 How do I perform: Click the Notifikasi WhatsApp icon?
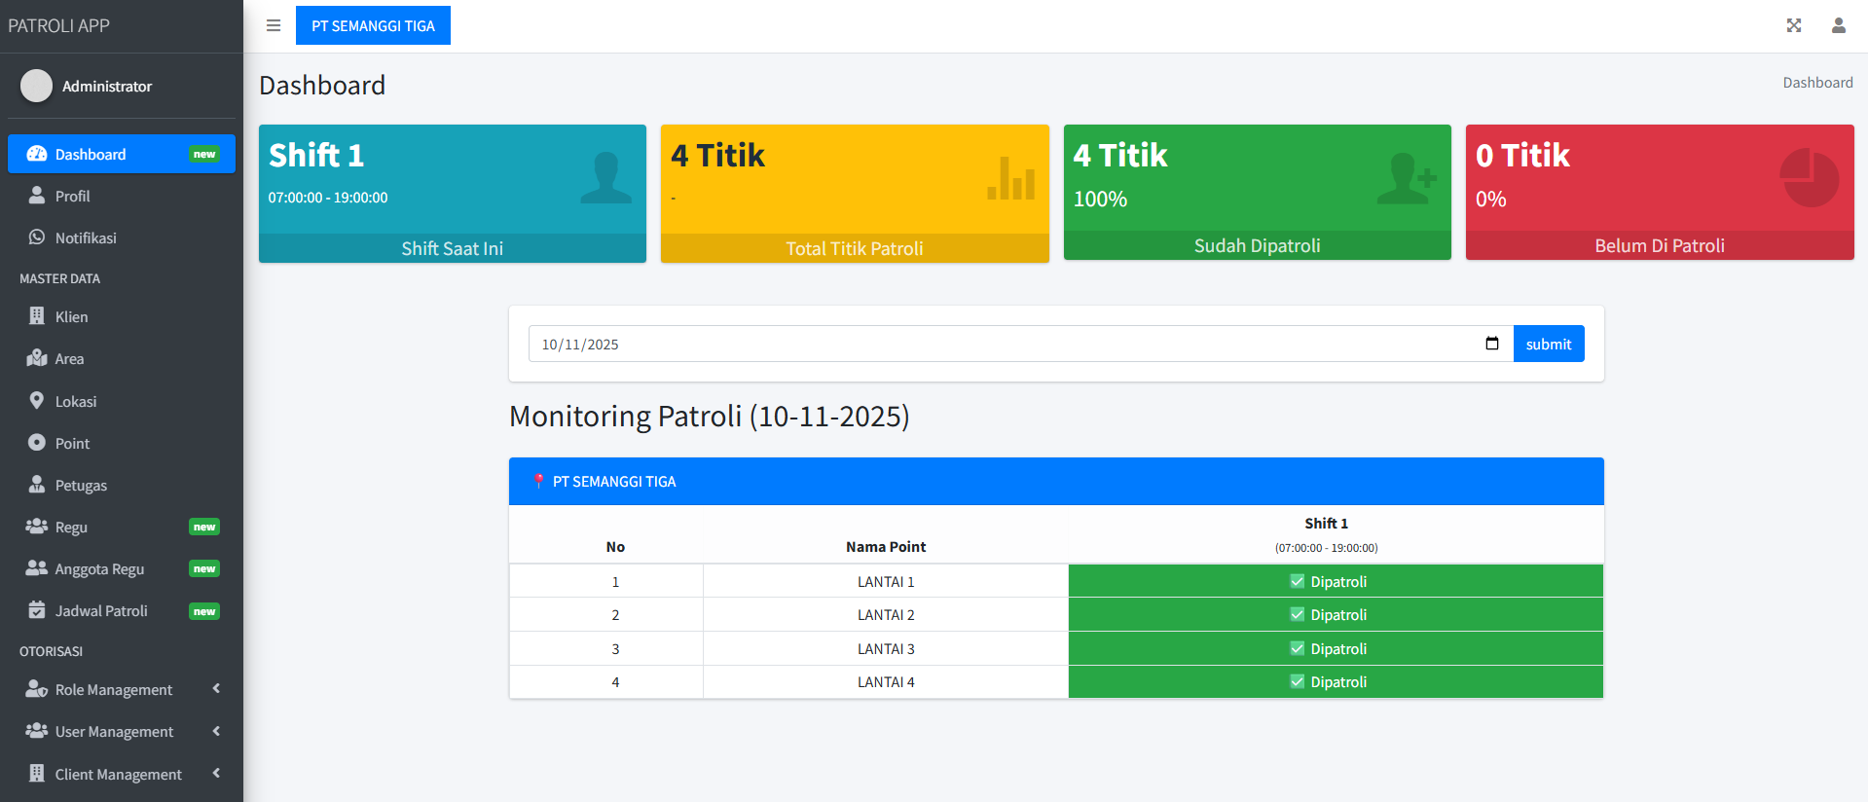pos(37,237)
